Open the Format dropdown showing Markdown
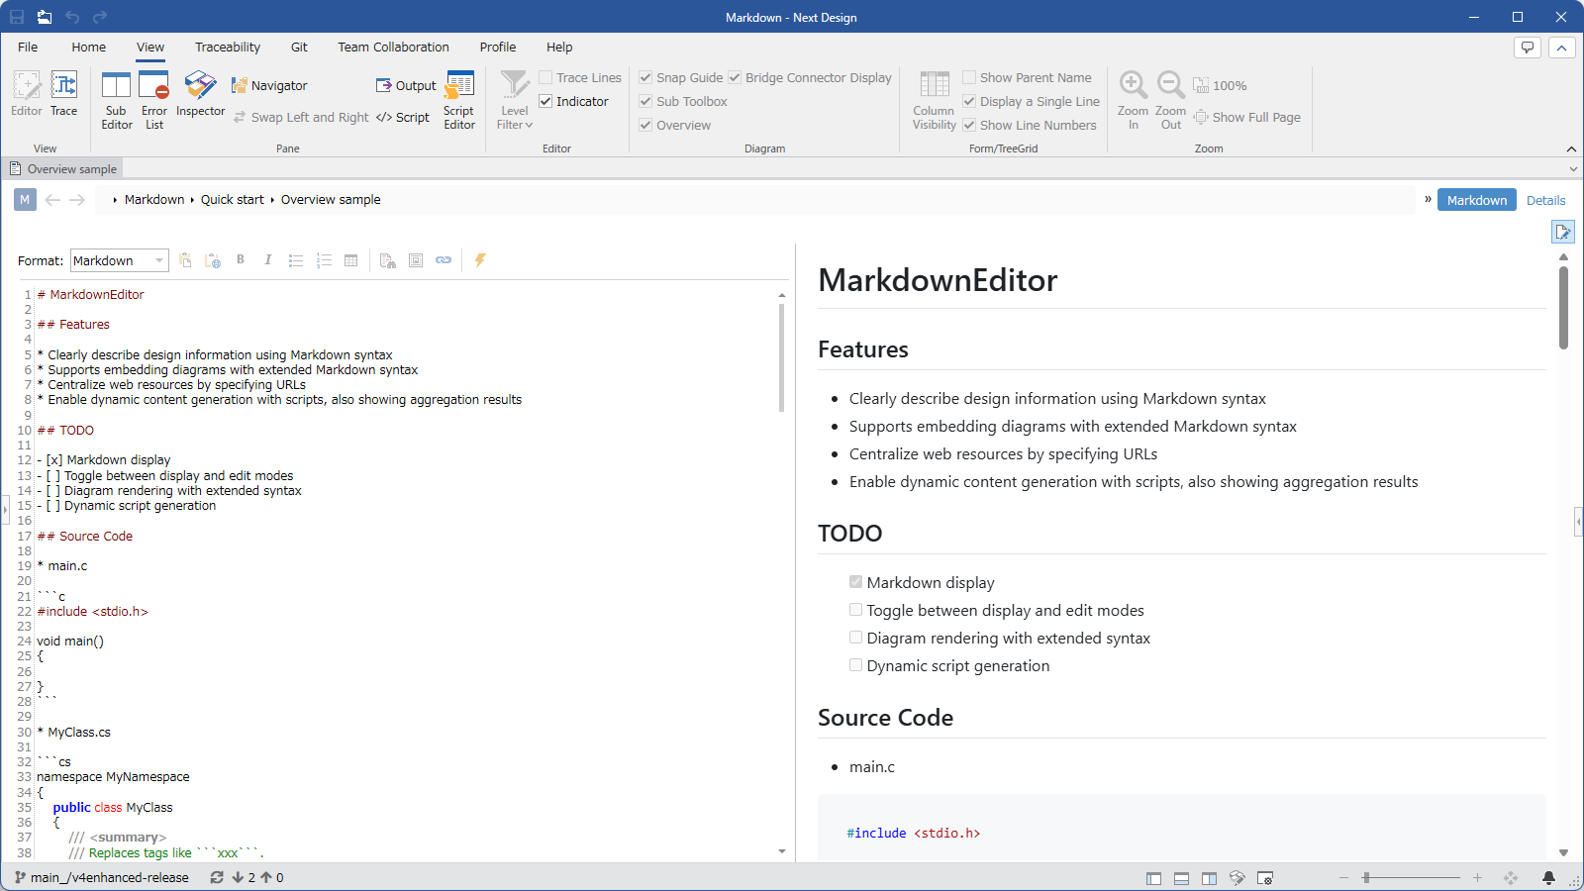 [x=119, y=260]
